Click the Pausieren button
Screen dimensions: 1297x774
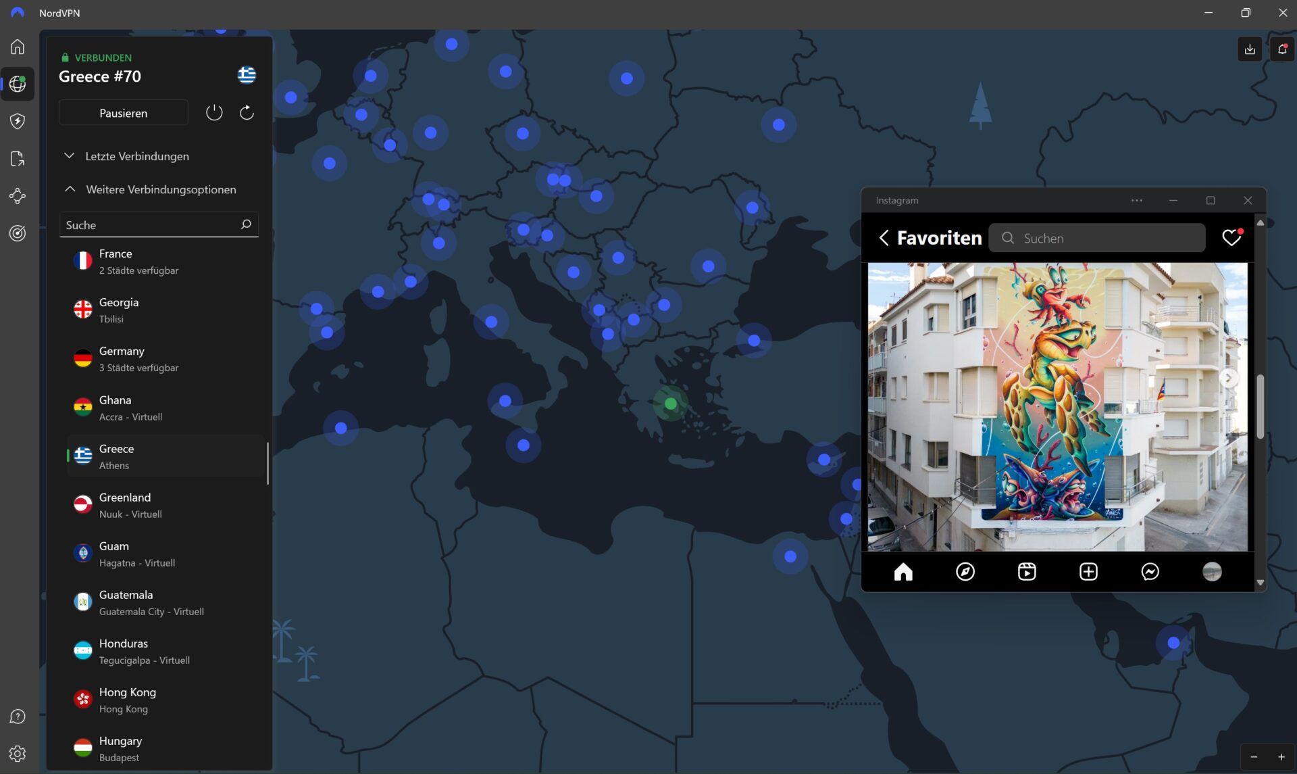pos(123,113)
